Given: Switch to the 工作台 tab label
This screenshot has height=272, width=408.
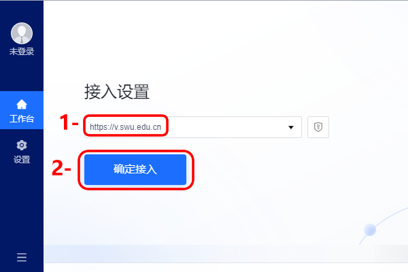Looking at the screenshot, I should point(22,119).
